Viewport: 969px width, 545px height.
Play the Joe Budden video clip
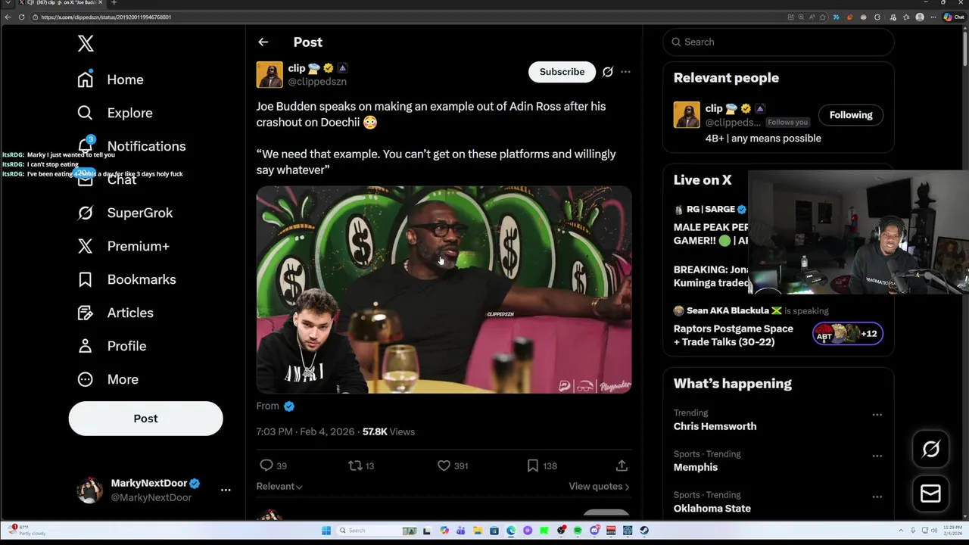pos(444,290)
